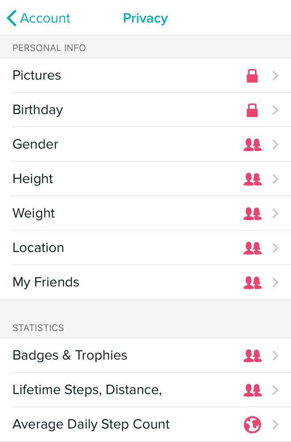291x442 pixels.
Task: Open the Gender privacy setting
Action: pos(35,145)
